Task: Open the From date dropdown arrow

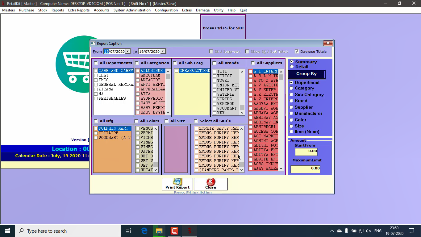Action: 127,52
